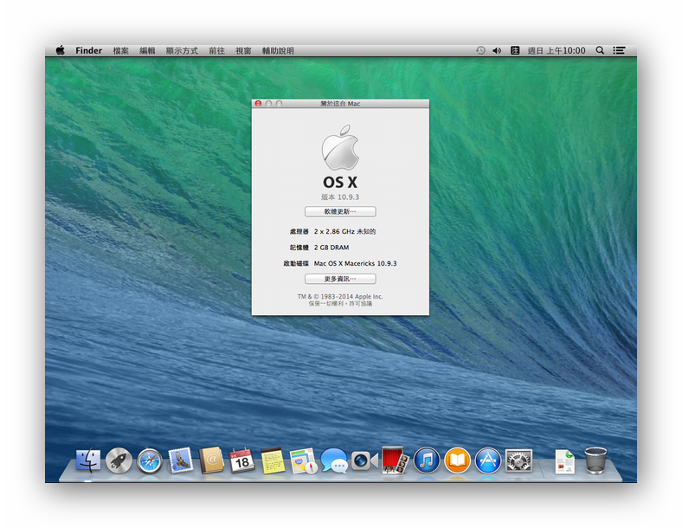Open Photo Booth icon in Dock
682x528 pixels.
395,460
